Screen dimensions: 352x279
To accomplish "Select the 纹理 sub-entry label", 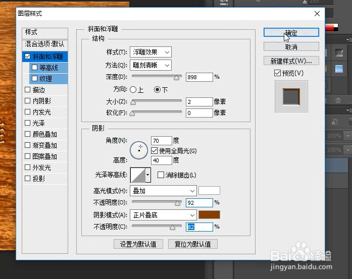I will pos(45,79).
